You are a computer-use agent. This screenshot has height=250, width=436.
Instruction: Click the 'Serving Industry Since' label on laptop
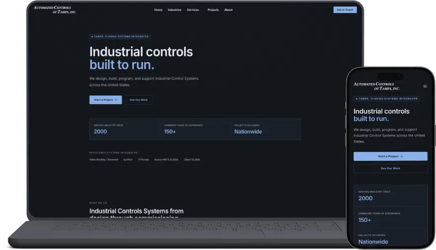pos(108,125)
